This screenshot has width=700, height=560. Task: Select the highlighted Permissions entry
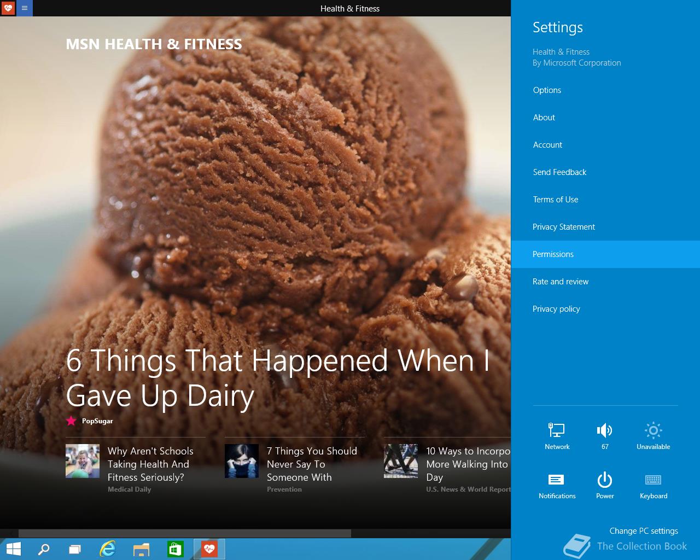point(605,254)
